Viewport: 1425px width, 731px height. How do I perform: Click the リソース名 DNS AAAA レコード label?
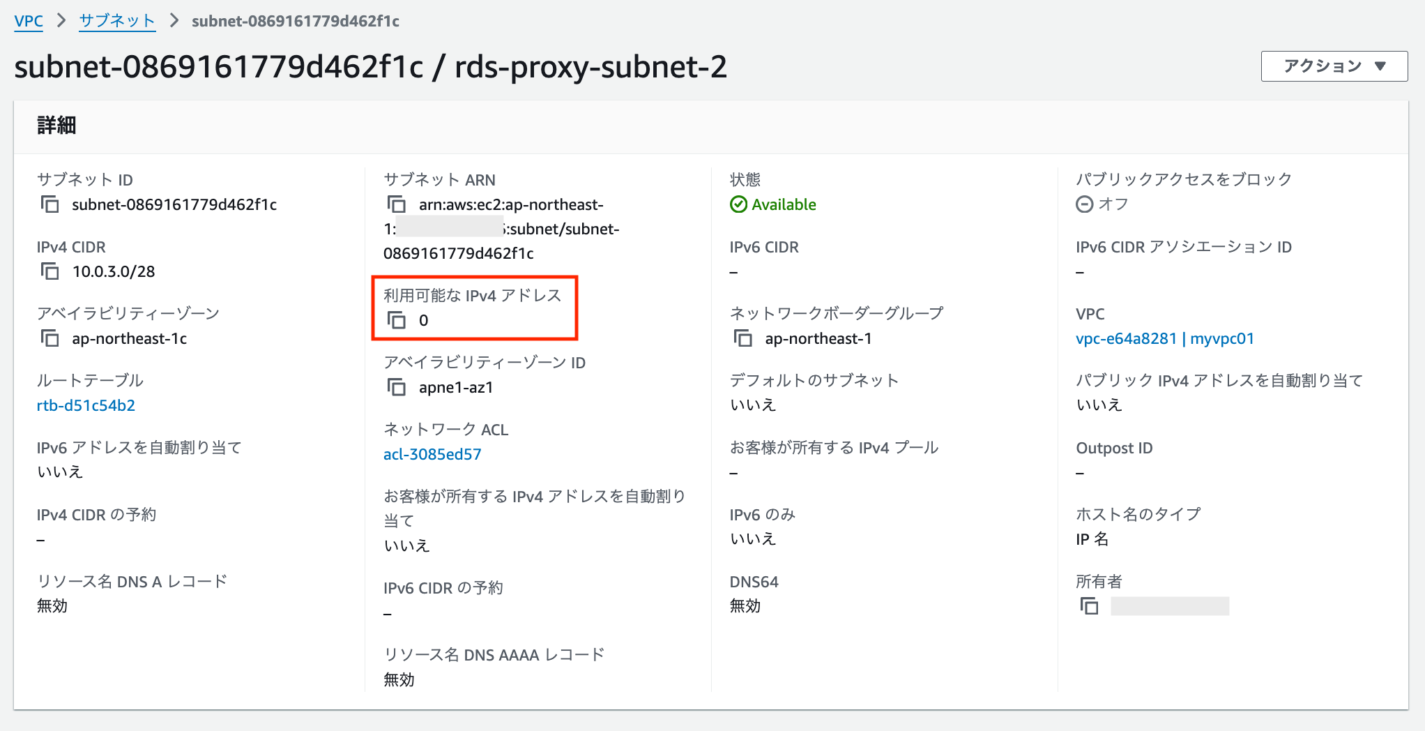[x=494, y=655]
